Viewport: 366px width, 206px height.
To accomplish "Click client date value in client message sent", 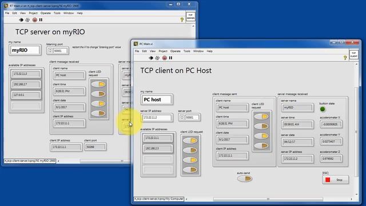I will click(232, 140).
